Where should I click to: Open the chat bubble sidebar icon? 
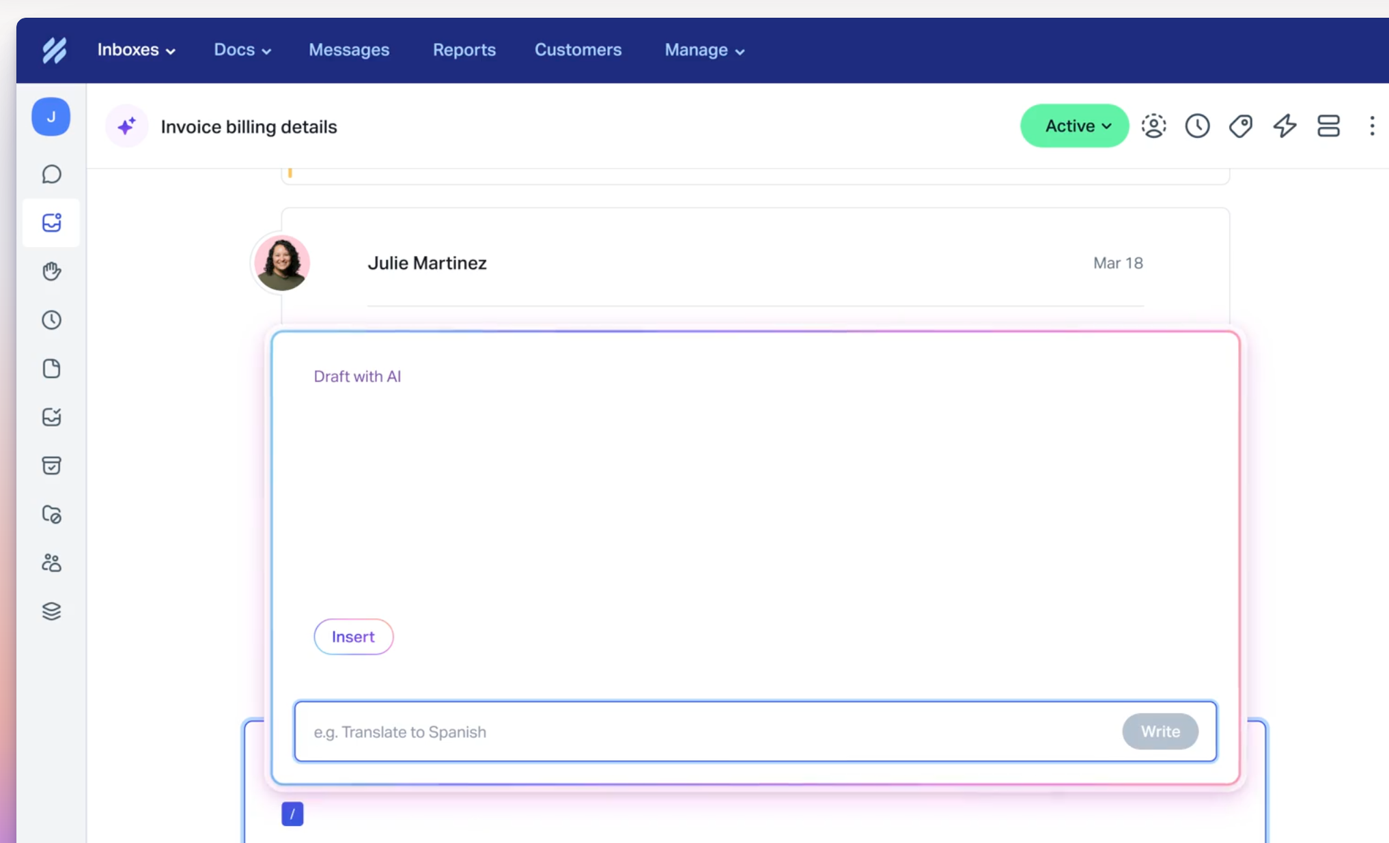51,174
